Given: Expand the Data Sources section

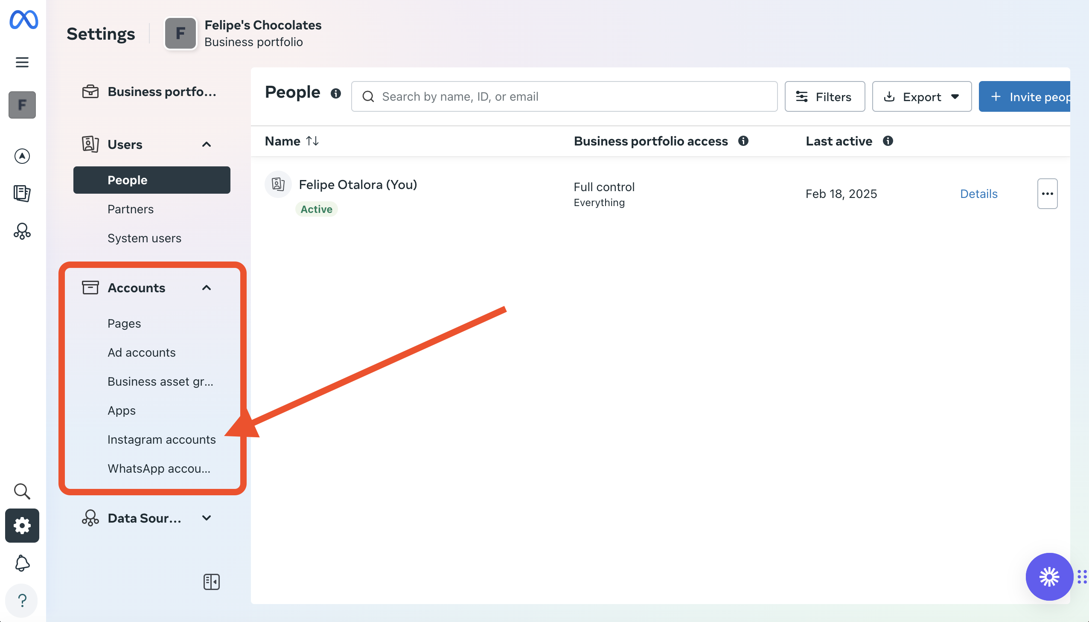Looking at the screenshot, I should point(207,518).
